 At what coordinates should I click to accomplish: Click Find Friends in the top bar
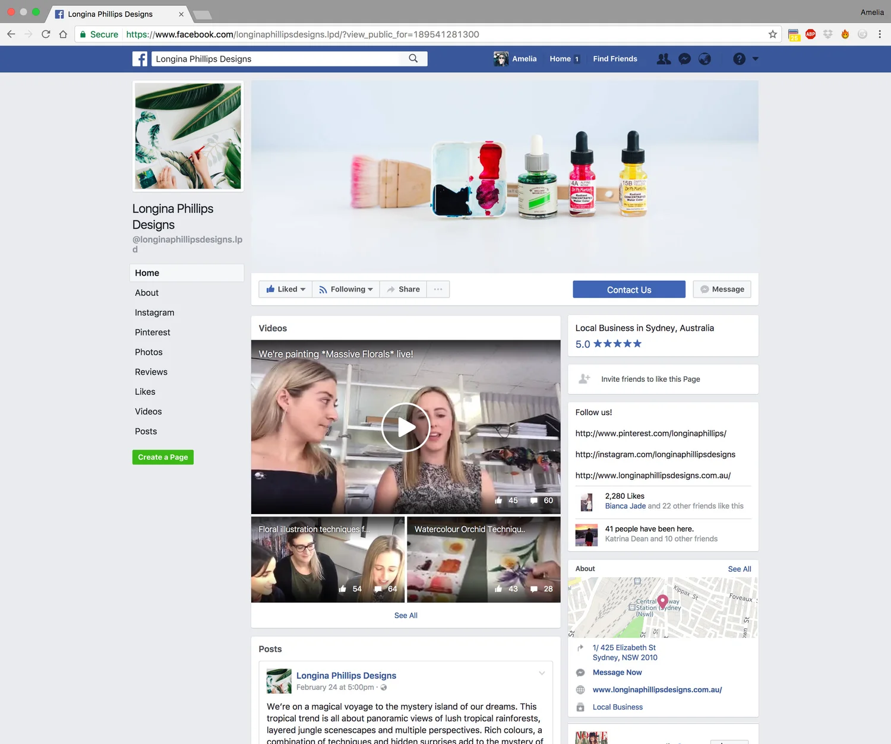(615, 59)
